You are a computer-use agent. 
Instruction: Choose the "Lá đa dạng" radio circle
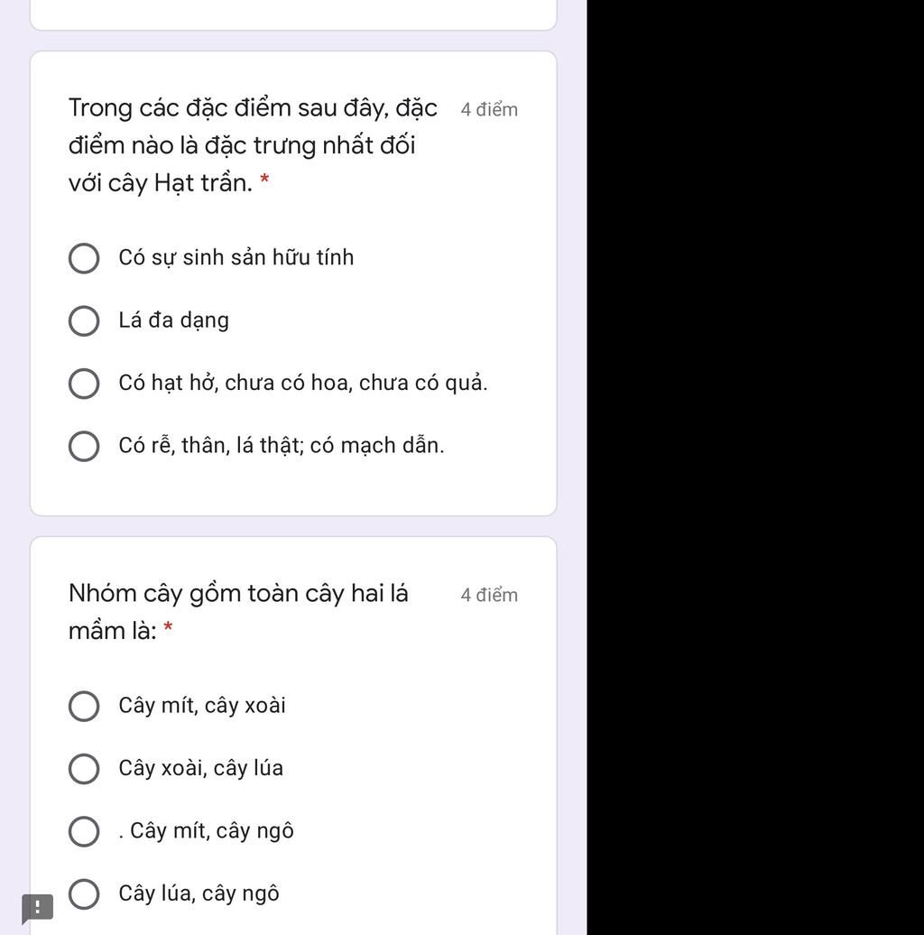click(x=84, y=320)
